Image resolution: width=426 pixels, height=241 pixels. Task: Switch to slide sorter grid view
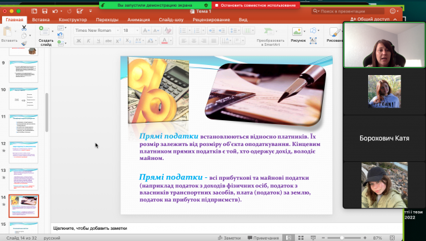click(301, 238)
